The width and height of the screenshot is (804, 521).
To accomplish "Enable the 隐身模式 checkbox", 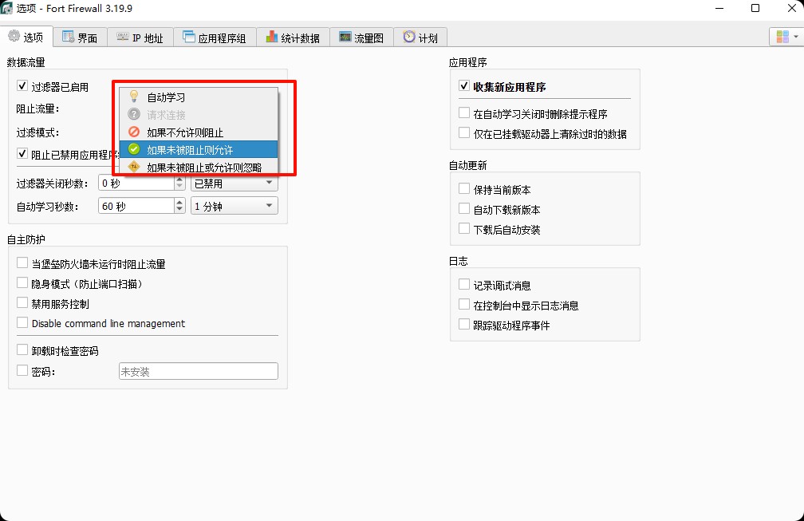I will (22, 282).
